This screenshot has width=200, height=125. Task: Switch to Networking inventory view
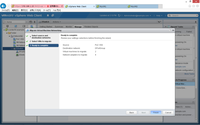[32, 26]
